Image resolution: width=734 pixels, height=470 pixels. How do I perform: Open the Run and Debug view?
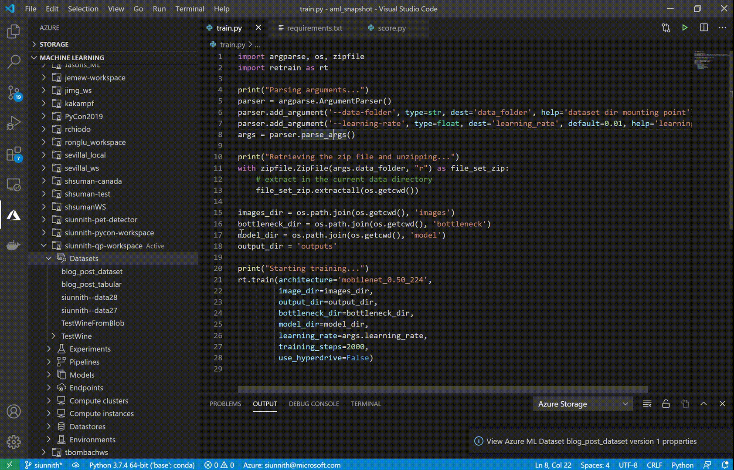[x=14, y=123]
